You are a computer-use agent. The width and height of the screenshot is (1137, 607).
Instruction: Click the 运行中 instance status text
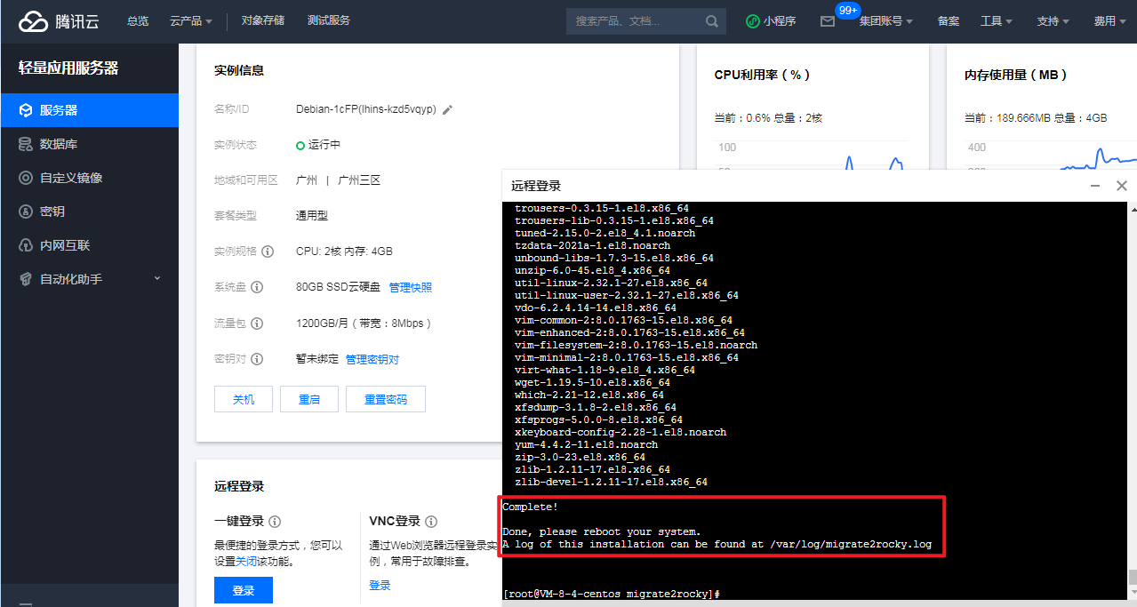324,145
